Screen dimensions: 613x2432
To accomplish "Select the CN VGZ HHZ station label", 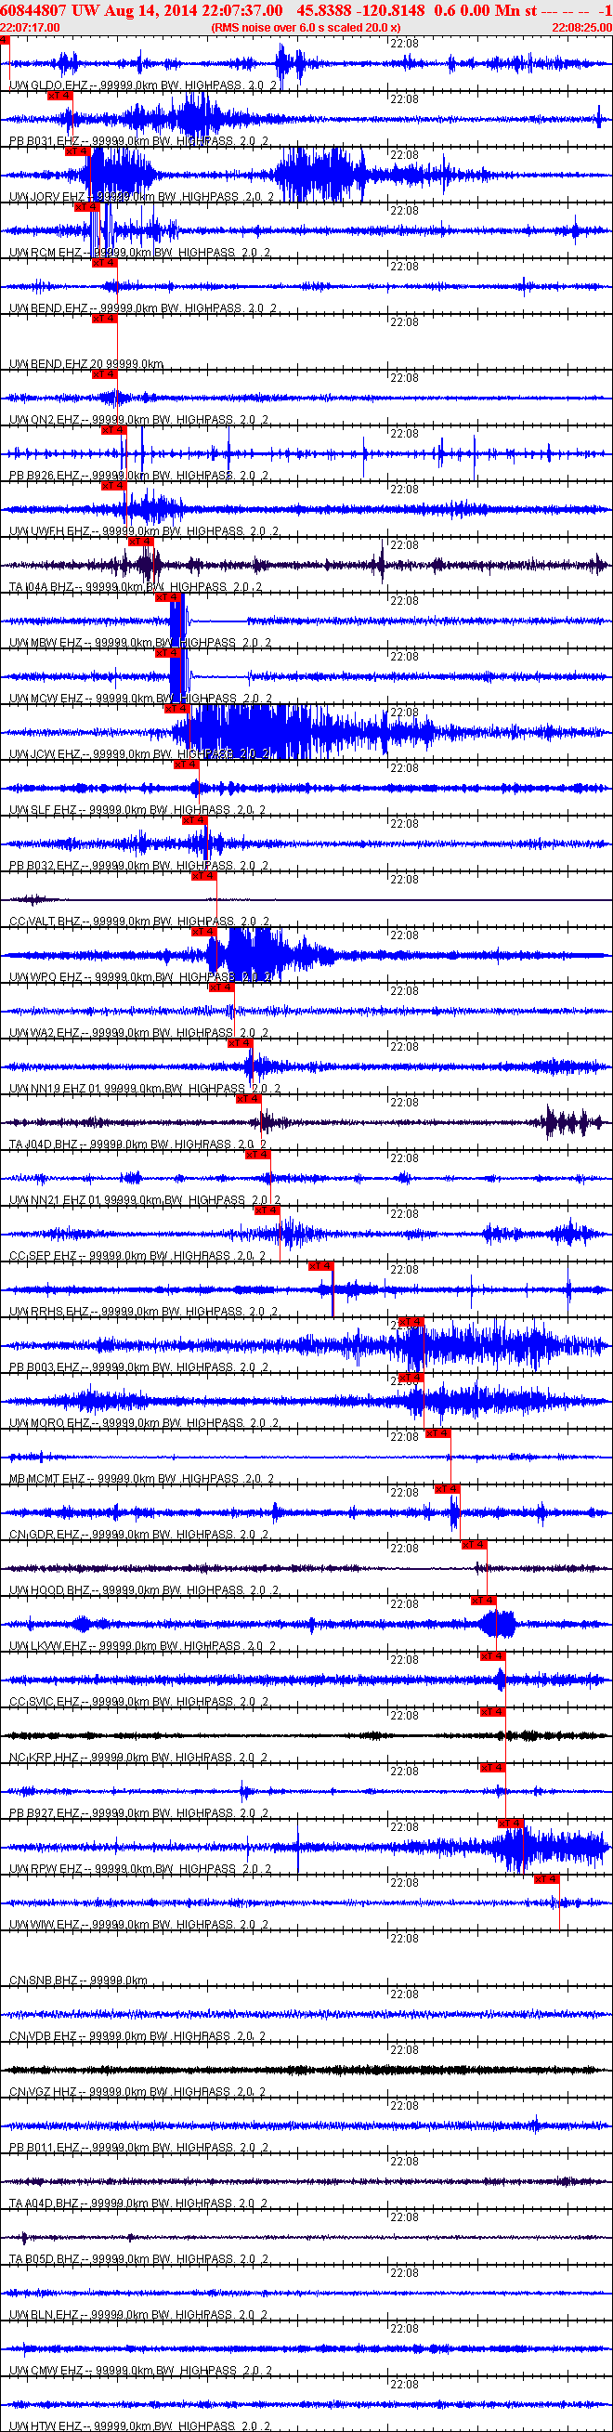I will click(x=137, y=2090).
